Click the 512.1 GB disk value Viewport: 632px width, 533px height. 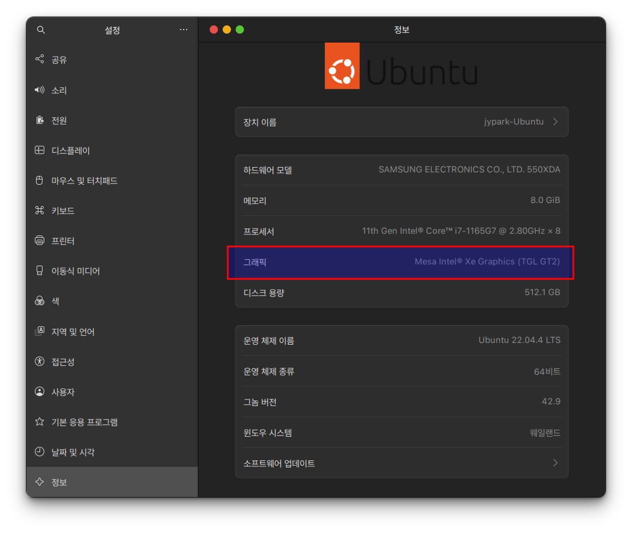[x=542, y=292]
